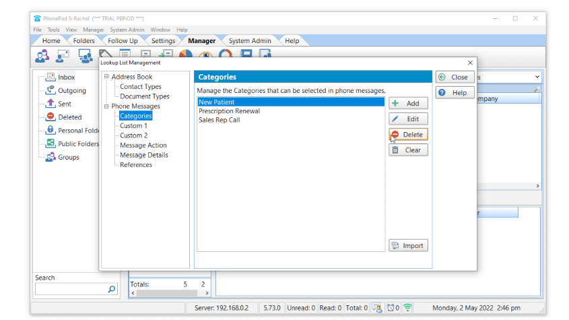Click the notebook with user toolbar icon
The width and height of the screenshot is (569, 320).
pos(265,53)
